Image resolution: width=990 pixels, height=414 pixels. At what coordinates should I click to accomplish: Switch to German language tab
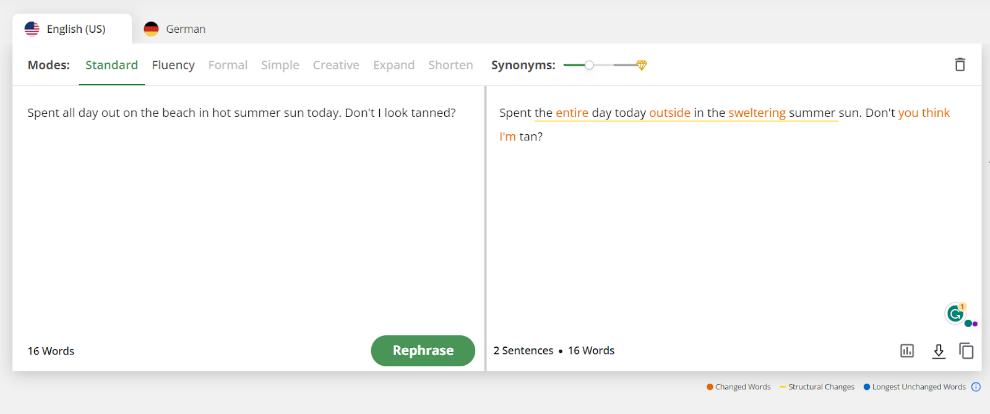coord(175,29)
